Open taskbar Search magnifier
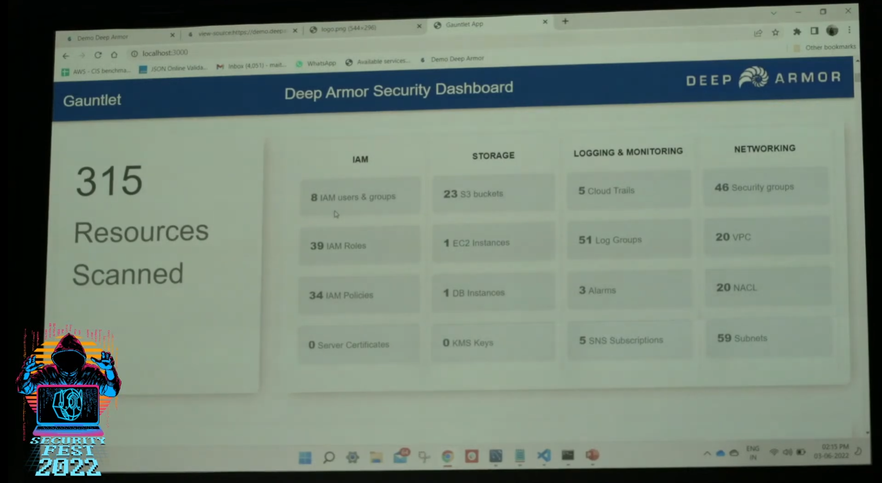The image size is (882, 483). pyautogui.click(x=329, y=457)
